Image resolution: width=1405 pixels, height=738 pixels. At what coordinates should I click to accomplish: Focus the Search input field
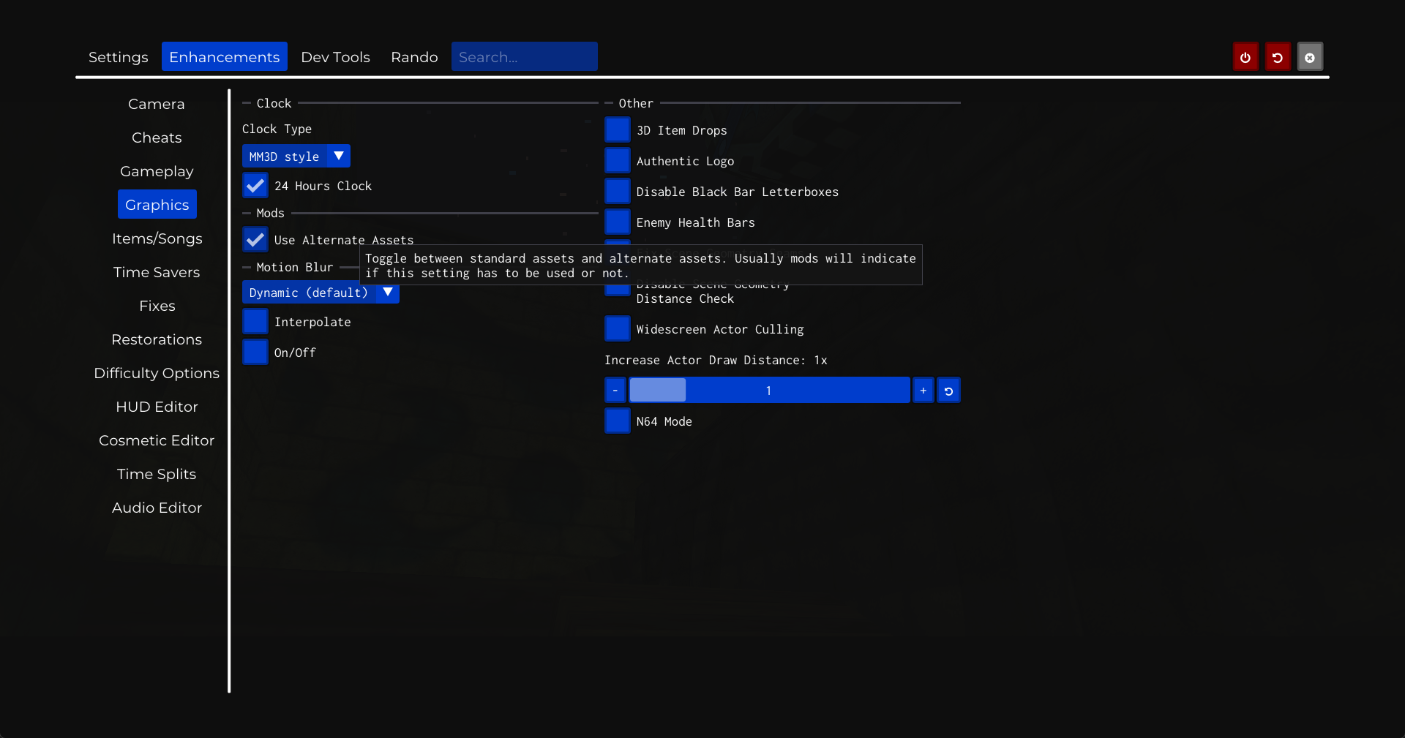[x=524, y=57]
